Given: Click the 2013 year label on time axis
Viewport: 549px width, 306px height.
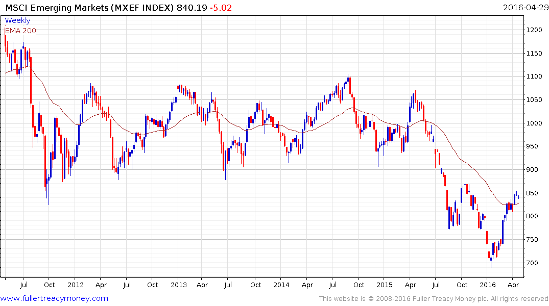Looking at the screenshot, I should pos(179,285).
